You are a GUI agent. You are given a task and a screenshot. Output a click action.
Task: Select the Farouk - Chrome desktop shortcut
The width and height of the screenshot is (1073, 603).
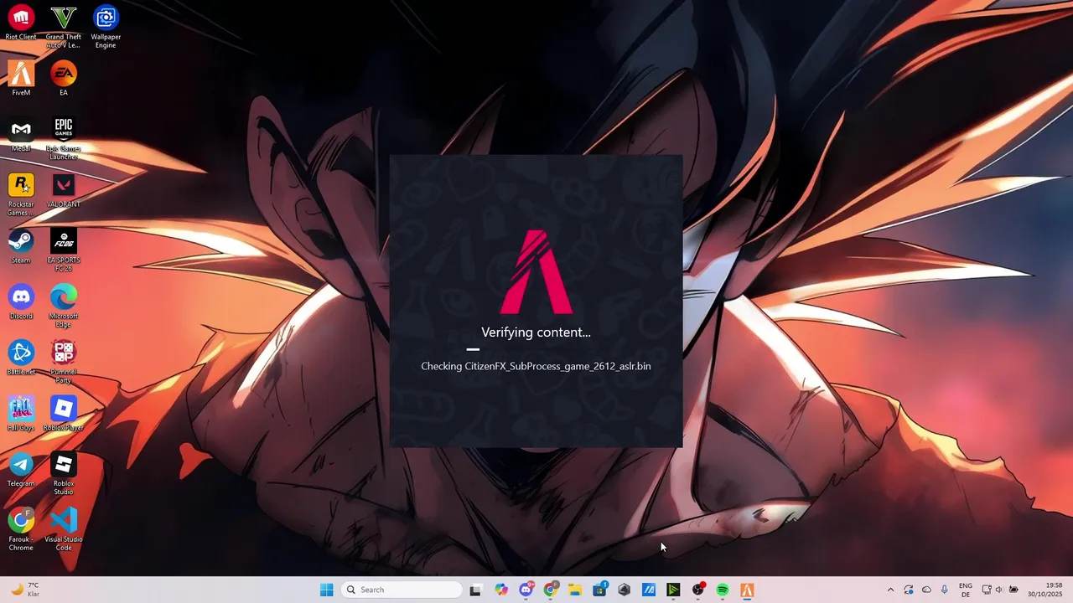coord(21,529)
